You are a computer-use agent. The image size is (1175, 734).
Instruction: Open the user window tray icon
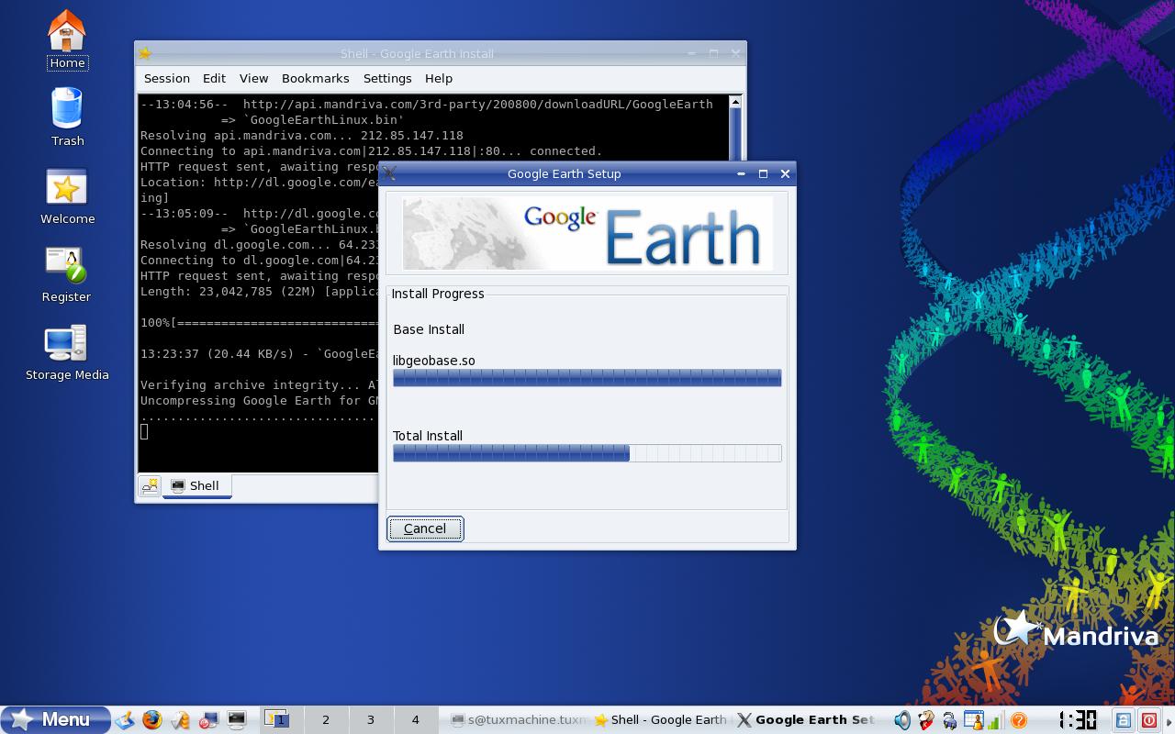pos(972,720)
